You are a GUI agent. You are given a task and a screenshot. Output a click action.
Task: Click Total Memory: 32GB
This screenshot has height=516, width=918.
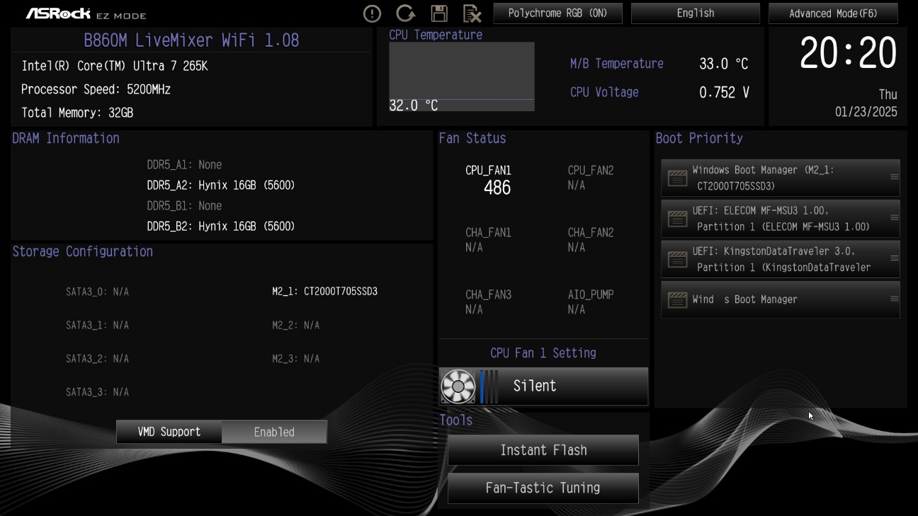[x=77, y=113]
